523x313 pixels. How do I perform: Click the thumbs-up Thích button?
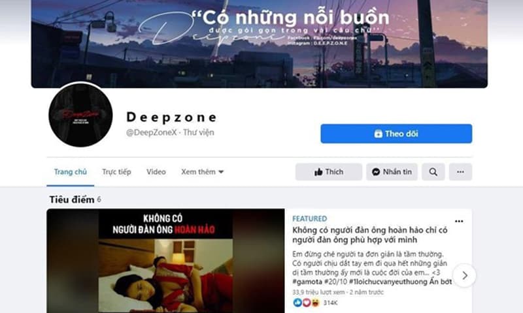pos(329,172)
